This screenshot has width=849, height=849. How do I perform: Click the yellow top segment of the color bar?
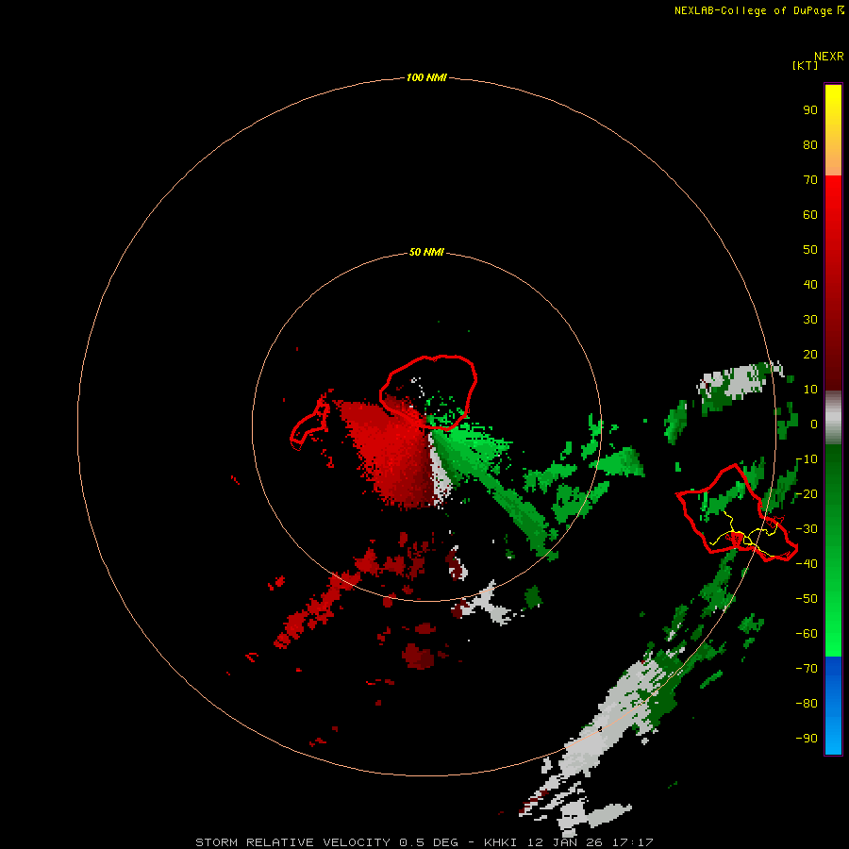(833, 130)
